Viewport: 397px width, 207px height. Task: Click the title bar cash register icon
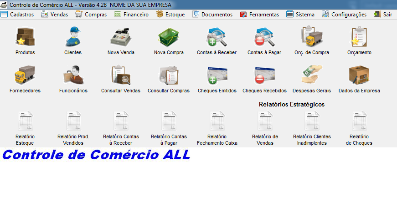point(4,5)
